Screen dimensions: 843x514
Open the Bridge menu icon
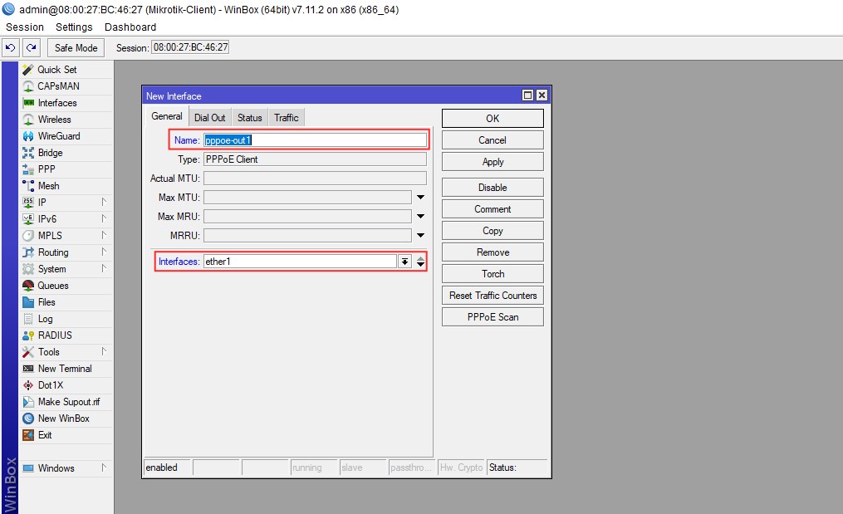click(x=28, y=153)
